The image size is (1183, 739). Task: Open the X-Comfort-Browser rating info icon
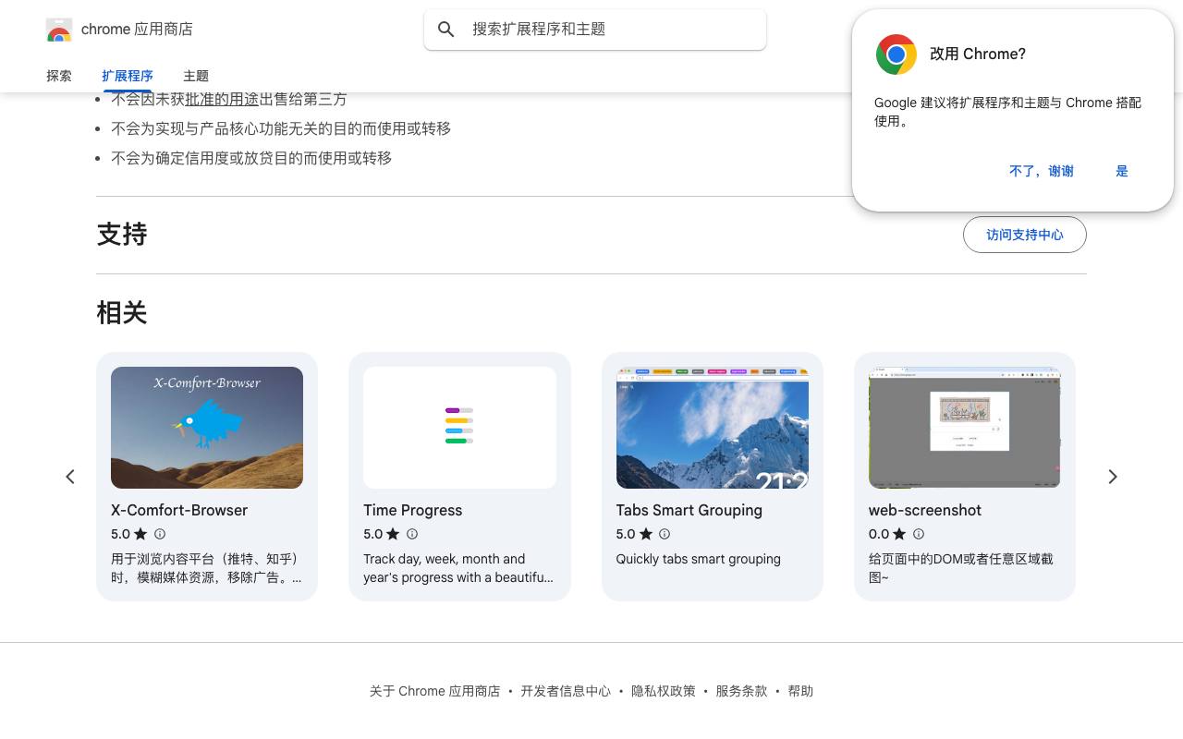pos(160,534)
